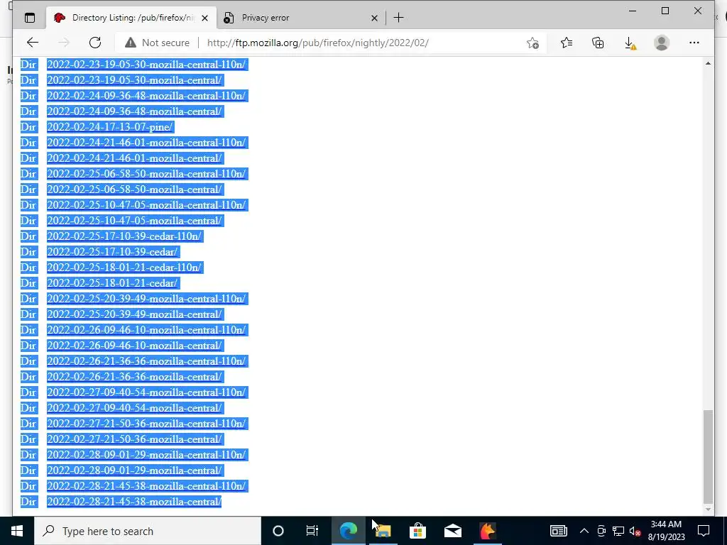Open 2022-02-23-19-05-30-mozilla-central-l10n/ directory

pyautogui.click(x=146, y=65)
